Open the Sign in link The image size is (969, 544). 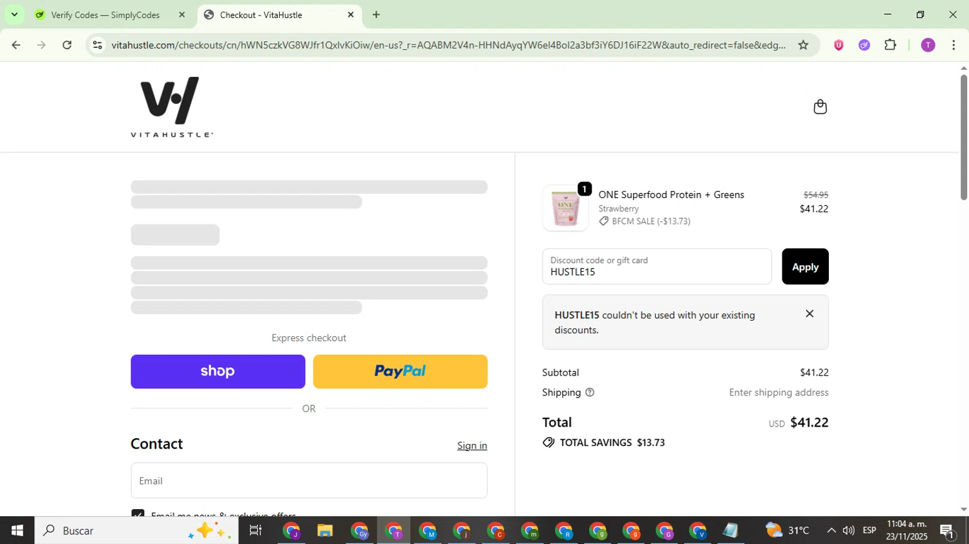tap(472, 445)
